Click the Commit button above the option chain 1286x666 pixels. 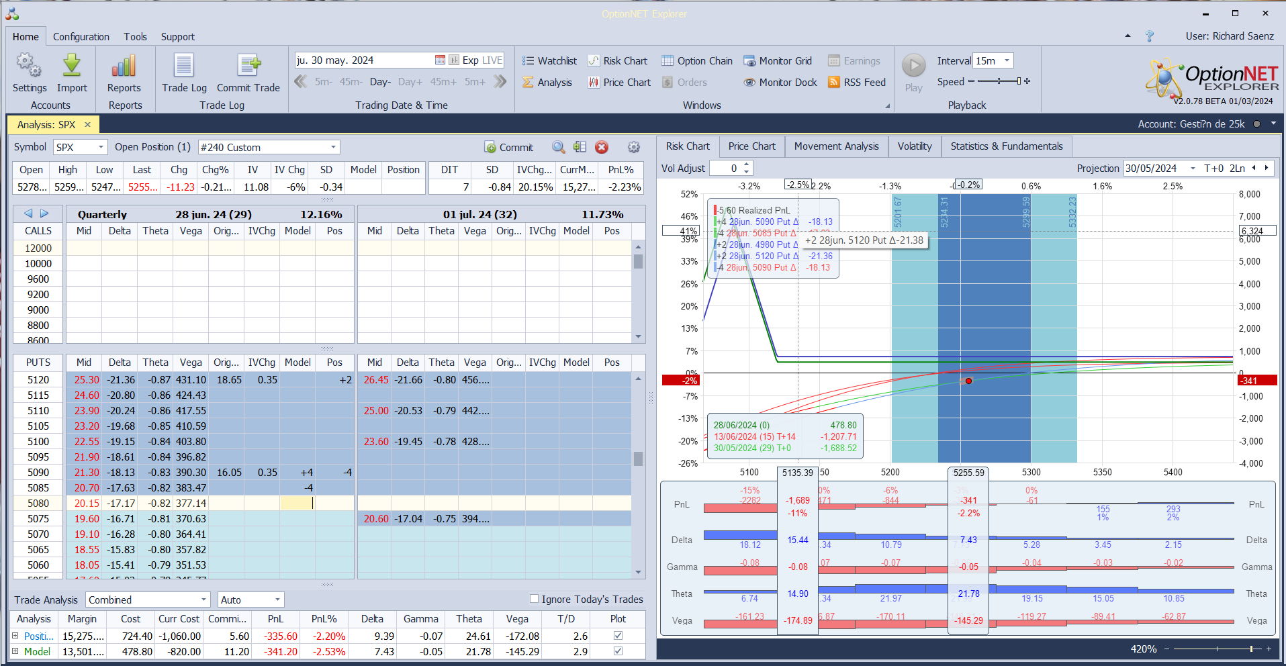[x=508, y=147]
